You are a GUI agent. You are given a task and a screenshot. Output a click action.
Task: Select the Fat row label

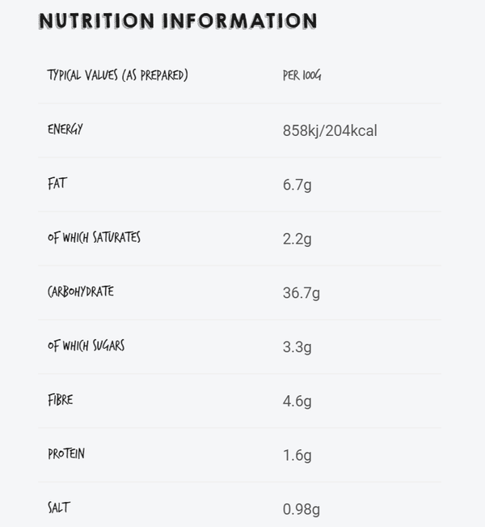(x=57, y=184)
